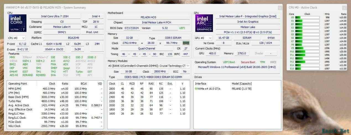Viewport: 351px width, 135px height.
Task: Click the TPM status indicator
Action: tap(262, 62)
